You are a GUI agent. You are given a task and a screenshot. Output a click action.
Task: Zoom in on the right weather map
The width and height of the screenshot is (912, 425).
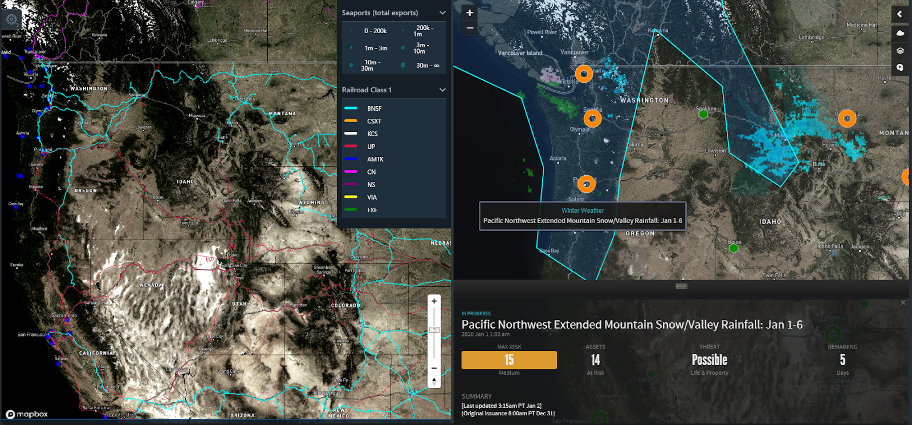click(x=470, y=13)
